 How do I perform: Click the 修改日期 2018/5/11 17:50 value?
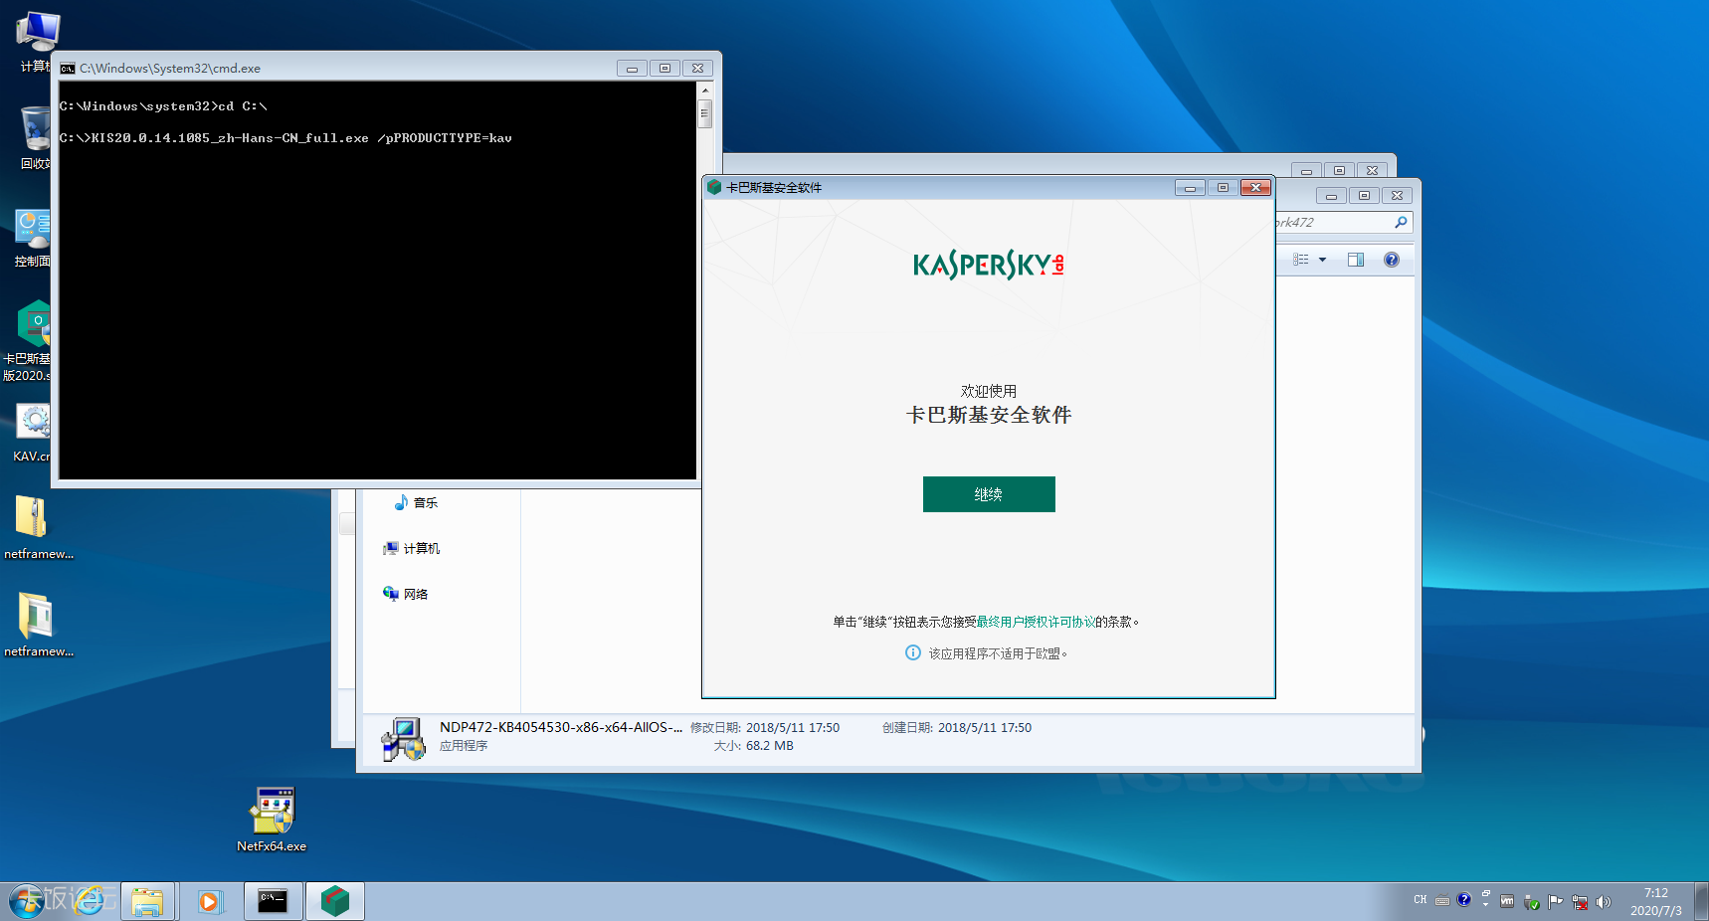tap(793, 728)
